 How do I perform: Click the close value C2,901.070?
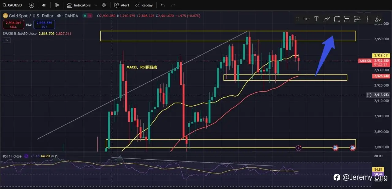click(x=165, y=16)
